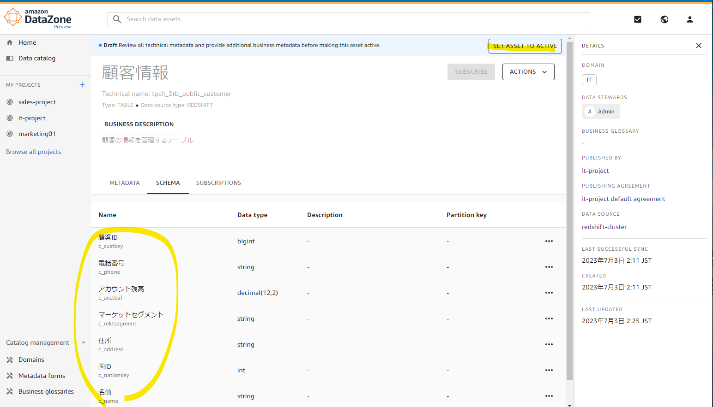The height and width of the screenshot is (407, 713).
Task: Click the c_mktsegment technical name
Action: 117,324
